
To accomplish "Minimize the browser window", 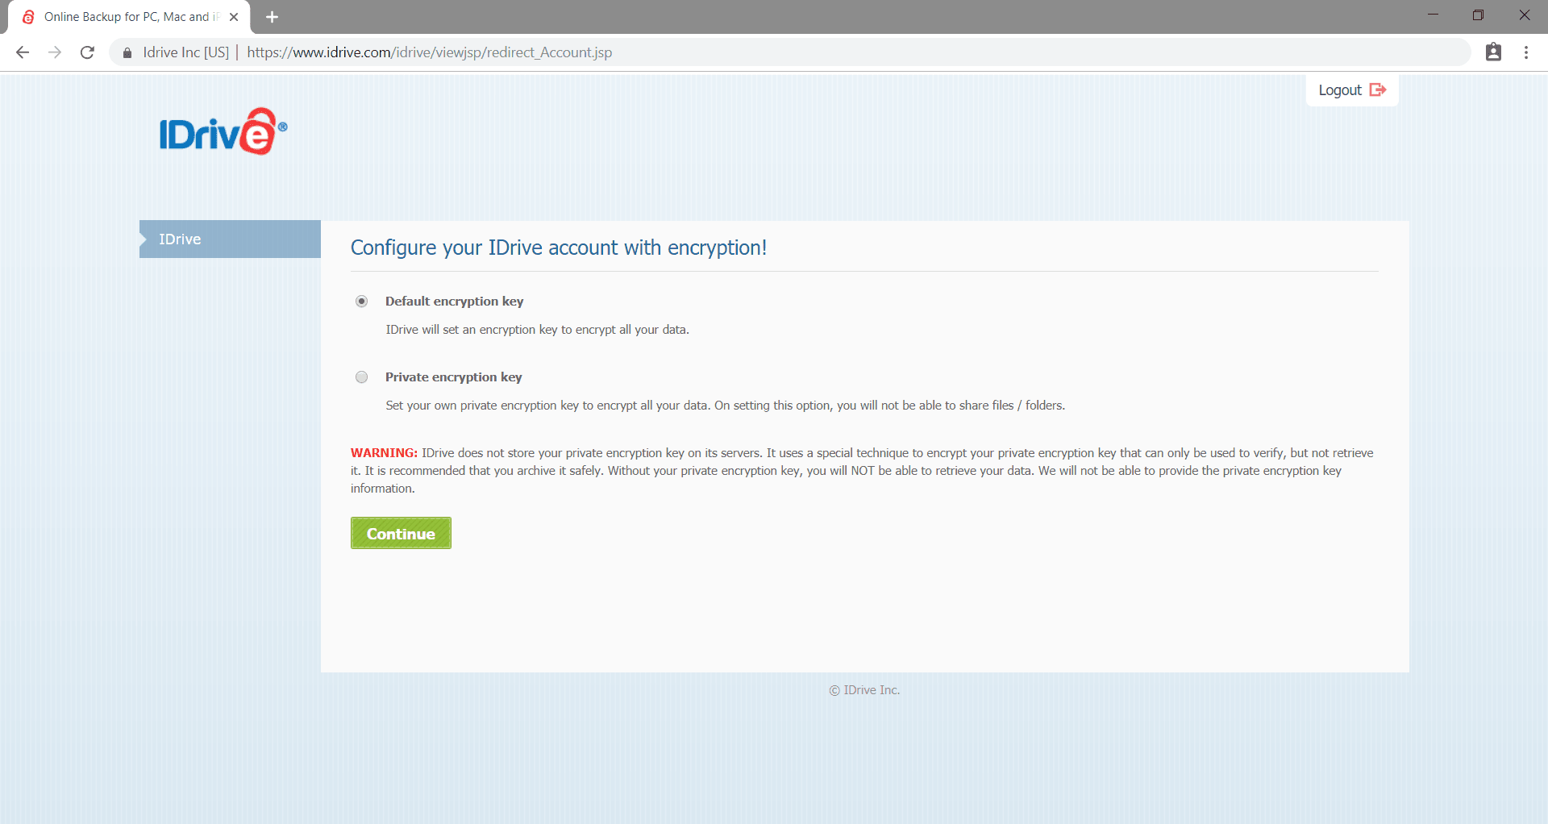I will tap(1433, 15).
